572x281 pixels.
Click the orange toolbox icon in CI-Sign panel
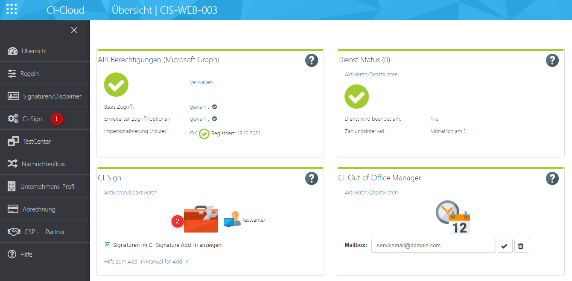coord(201,219)
